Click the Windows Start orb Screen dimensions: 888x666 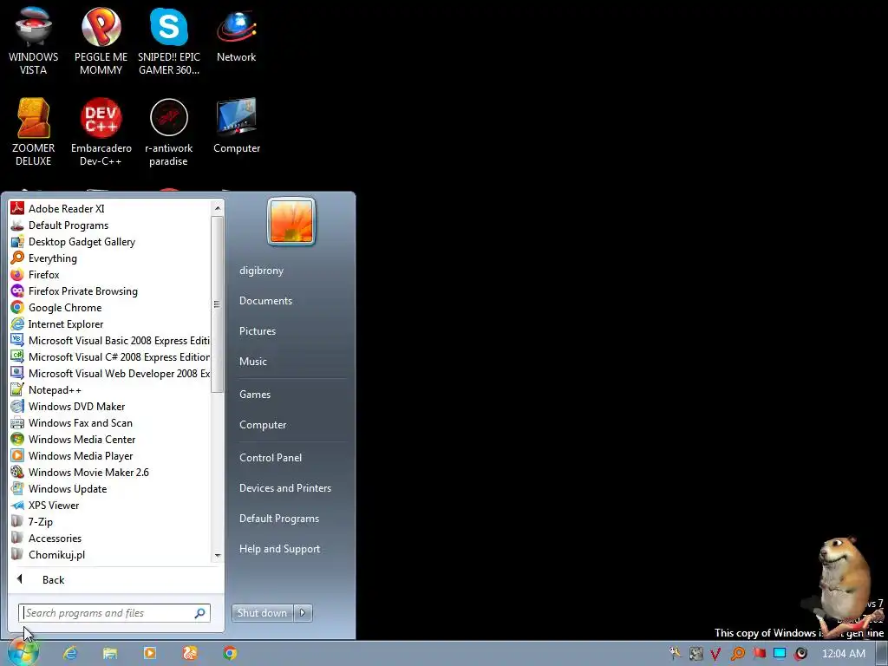point(23,653)
